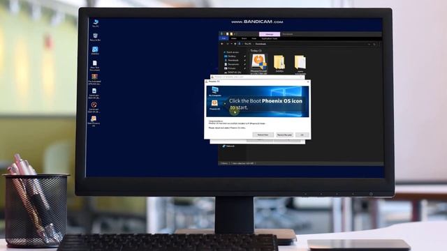Viewport: 447px width, 251px height.
Task: Select the third folder in the Downloads list
Action: coord(300,65)
